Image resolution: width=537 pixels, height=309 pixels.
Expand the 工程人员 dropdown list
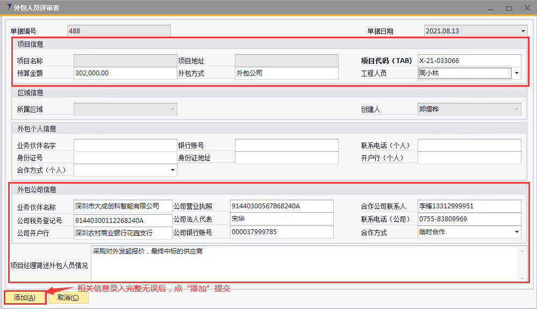[516, 73]
